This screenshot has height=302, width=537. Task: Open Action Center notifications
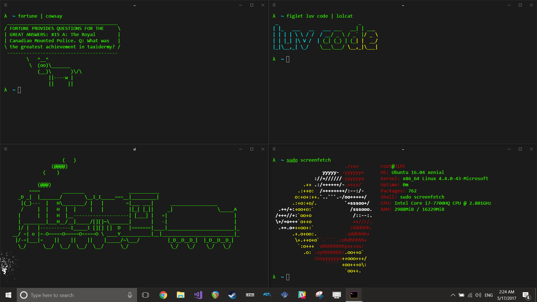[526, 295]
